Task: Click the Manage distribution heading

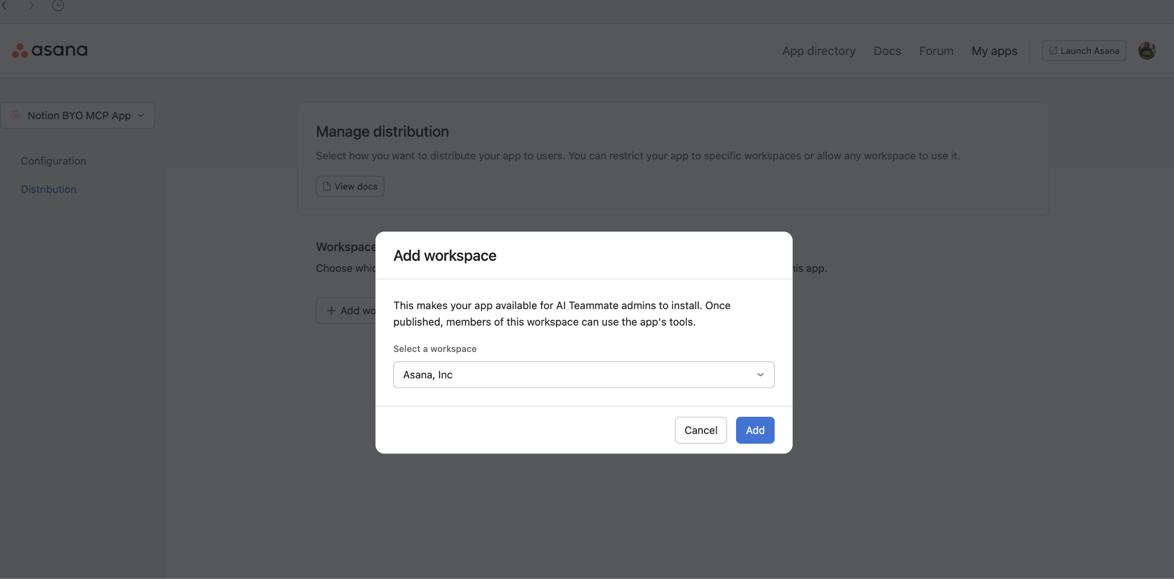Action: click(x=382, y=131)
